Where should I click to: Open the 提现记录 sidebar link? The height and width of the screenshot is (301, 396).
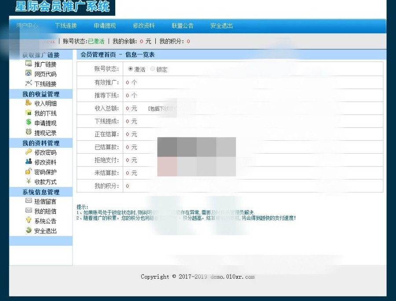point(45,133)
